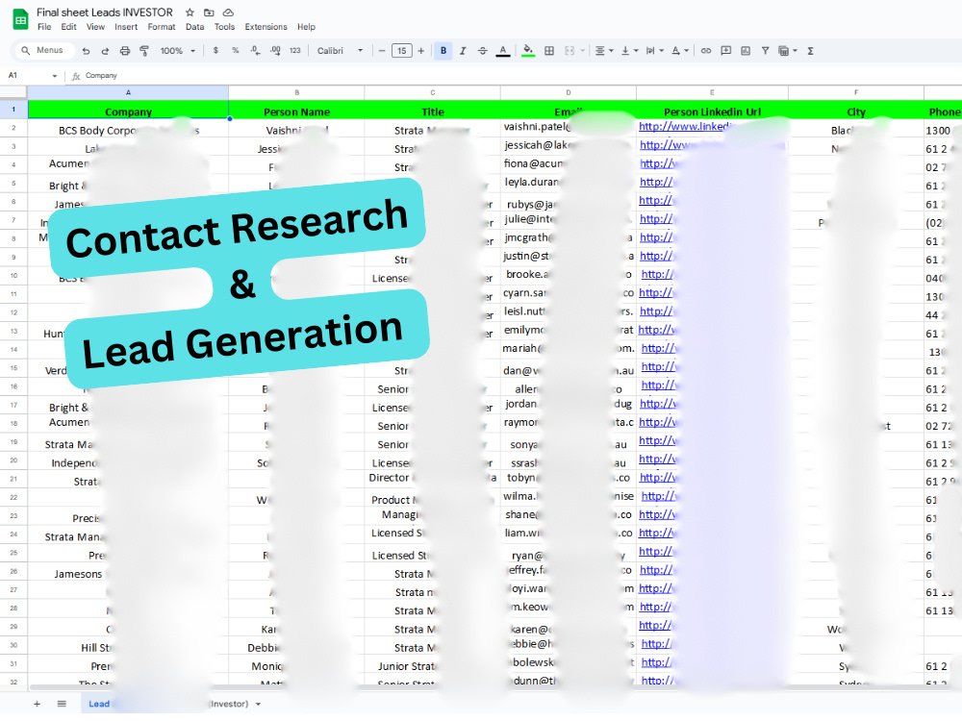This screenshot has width=962, height=721.
Task: Toggle Italic formatting
Action: point(463,51)
